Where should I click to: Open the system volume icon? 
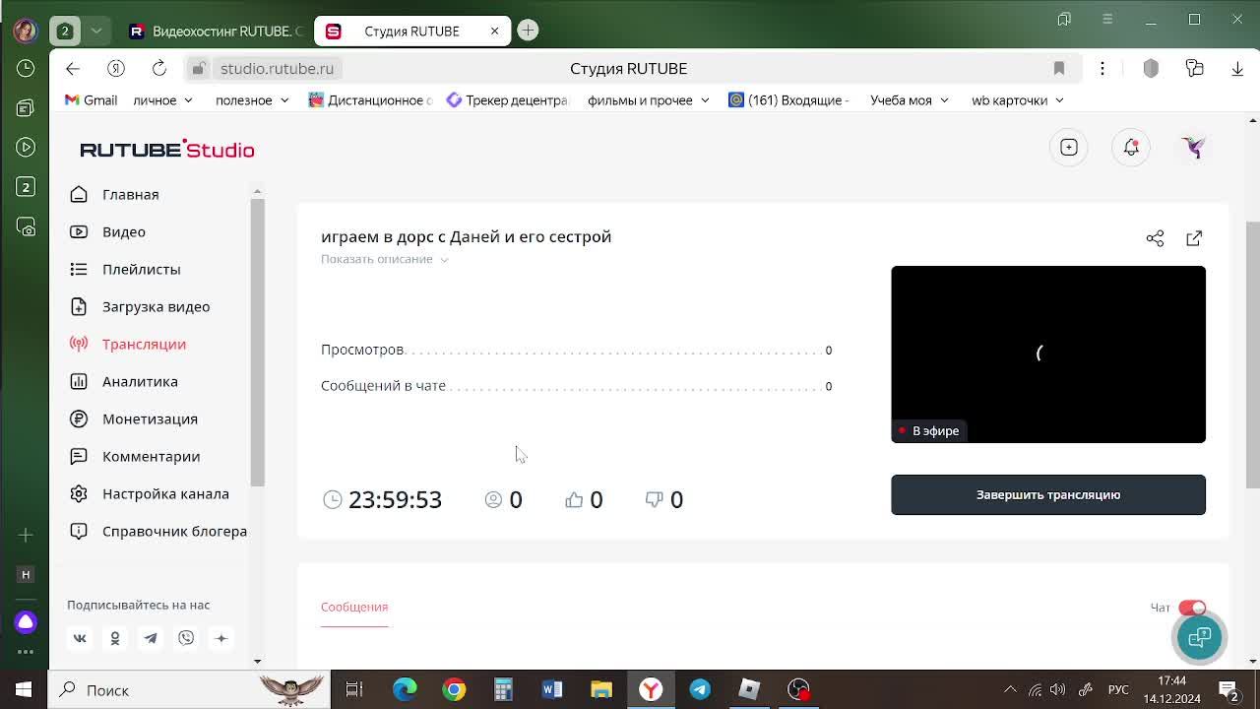(1057, 689)
